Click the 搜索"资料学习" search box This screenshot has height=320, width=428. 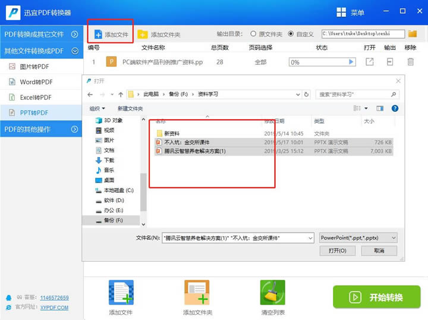[x=357, y=95]
